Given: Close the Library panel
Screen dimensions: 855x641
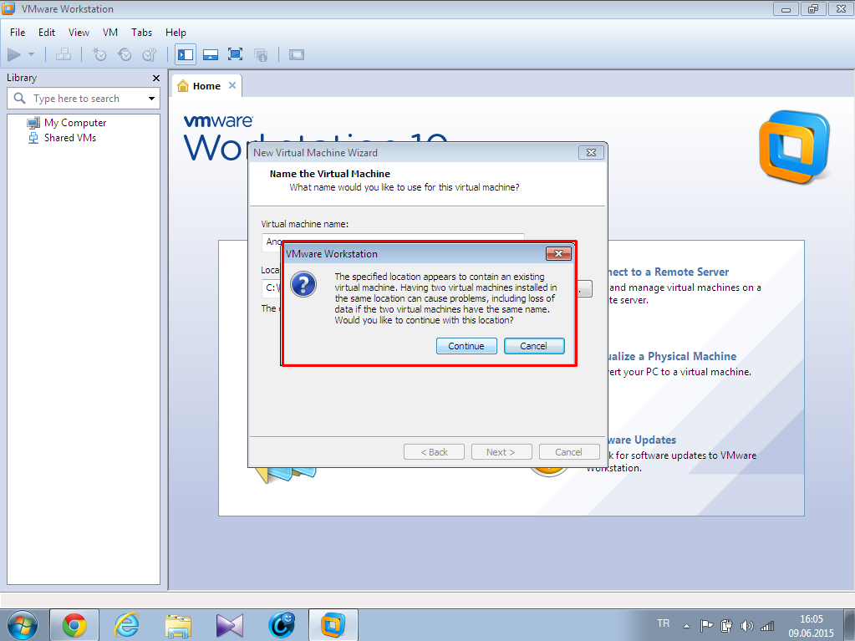Looking at the screenshot, I should (156, 78).
